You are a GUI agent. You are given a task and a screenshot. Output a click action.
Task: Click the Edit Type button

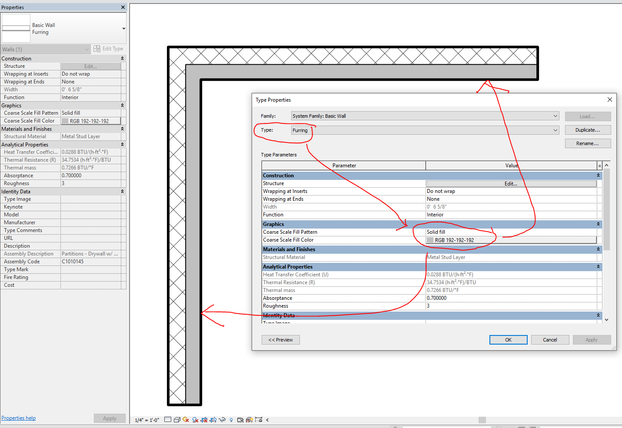point(108,49)
